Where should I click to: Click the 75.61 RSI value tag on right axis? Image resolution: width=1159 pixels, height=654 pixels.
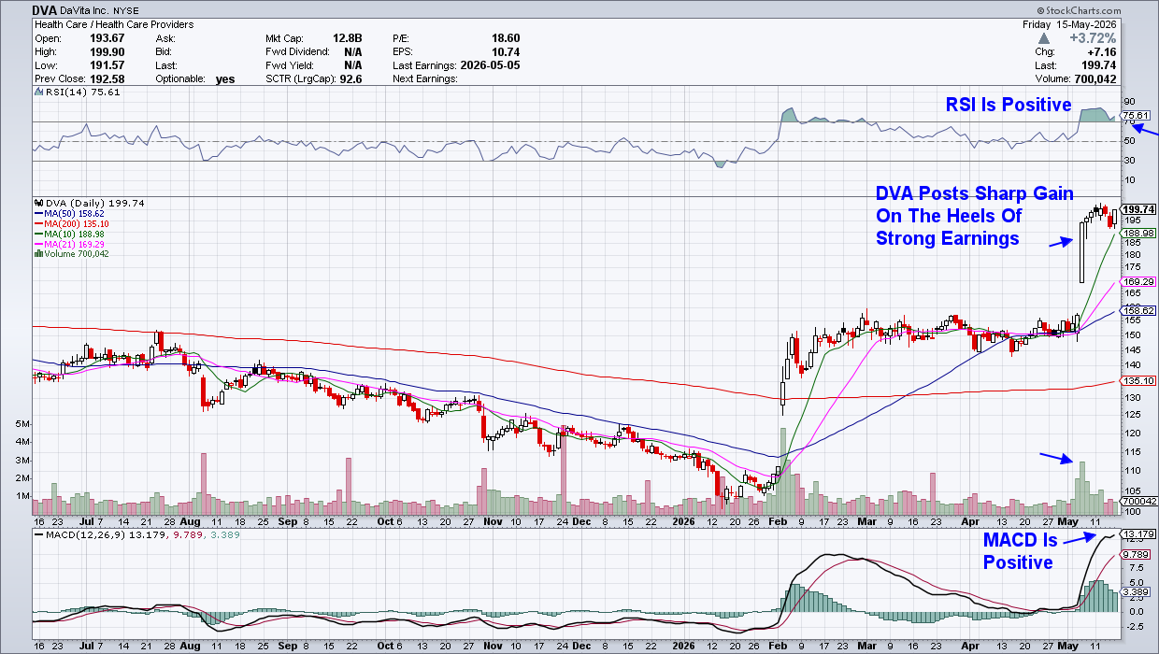[x=1135, y=116]
